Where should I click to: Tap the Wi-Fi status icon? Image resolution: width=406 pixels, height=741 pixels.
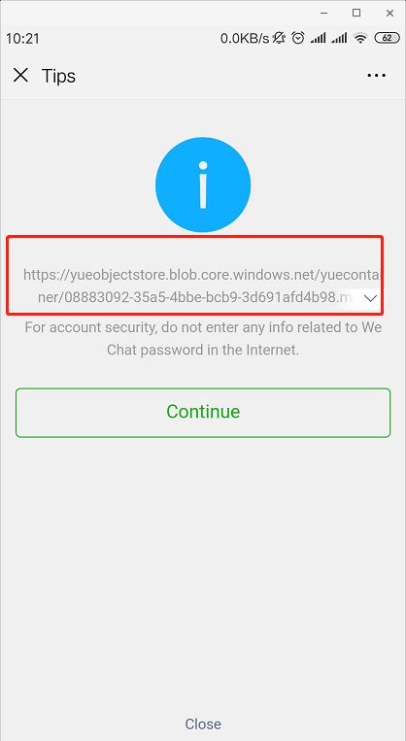coord(361,38)
